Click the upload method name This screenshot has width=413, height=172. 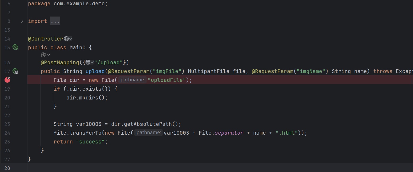[95, 71]
